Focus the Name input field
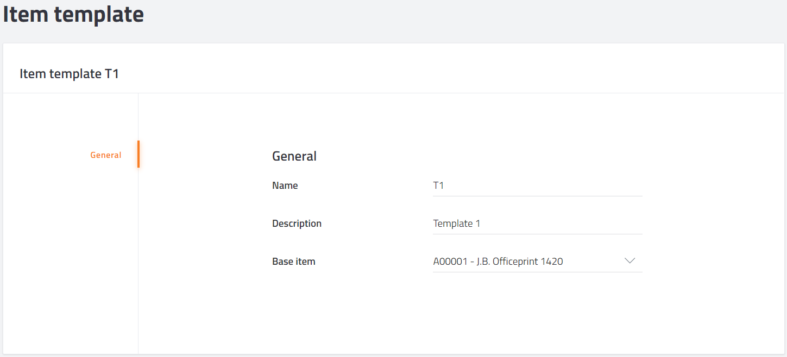The width and height of the screenshot is (787, 357). coord(538,186)
